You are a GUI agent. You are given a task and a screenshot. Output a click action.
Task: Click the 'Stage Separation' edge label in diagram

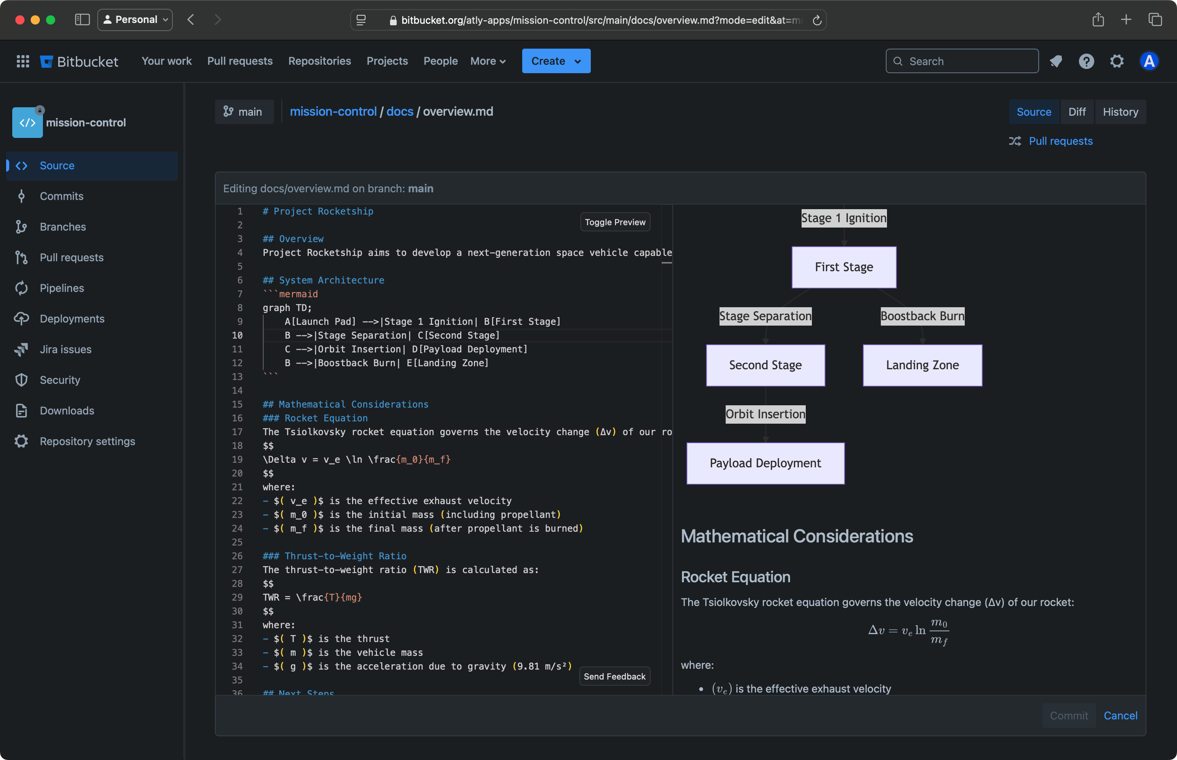(766, 316)
